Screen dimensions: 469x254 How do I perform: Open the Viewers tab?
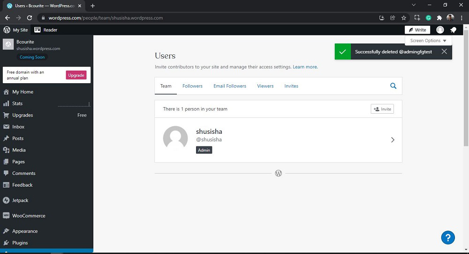[265, 86]
